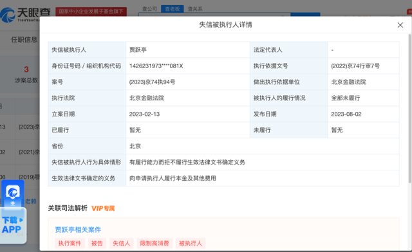Close the 失信被执行人详情 dialog
Image resolution: width=412 pixels, height=252 pixels.
(400, 25)
